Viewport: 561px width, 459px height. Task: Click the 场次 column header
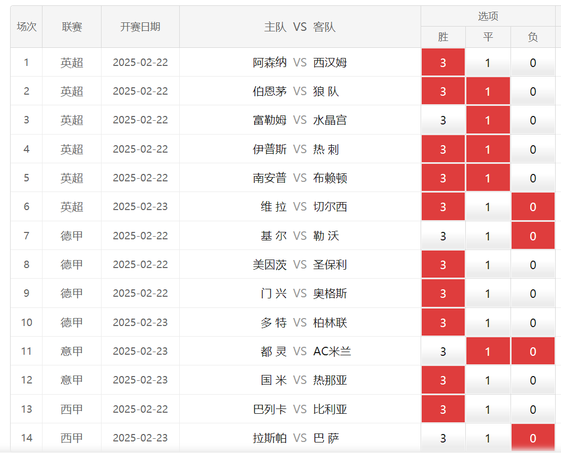(27, 27)
